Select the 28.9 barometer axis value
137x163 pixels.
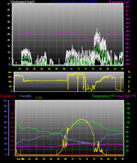coord(128,60)
